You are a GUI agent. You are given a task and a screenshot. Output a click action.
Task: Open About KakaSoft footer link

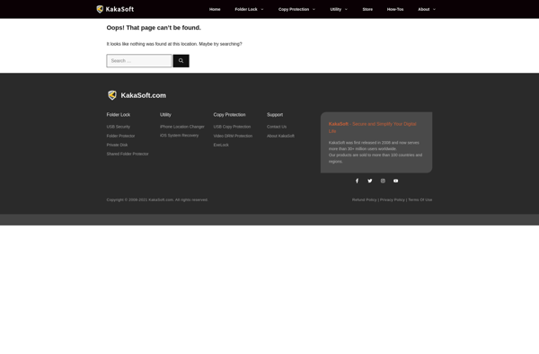click(280, 136)
